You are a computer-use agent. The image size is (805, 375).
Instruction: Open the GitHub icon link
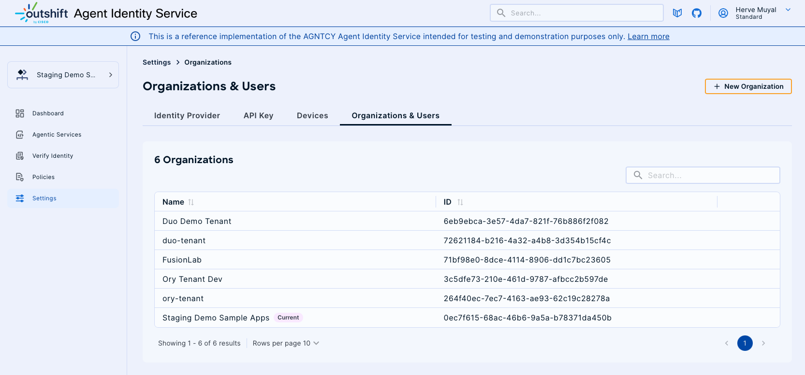697,13
